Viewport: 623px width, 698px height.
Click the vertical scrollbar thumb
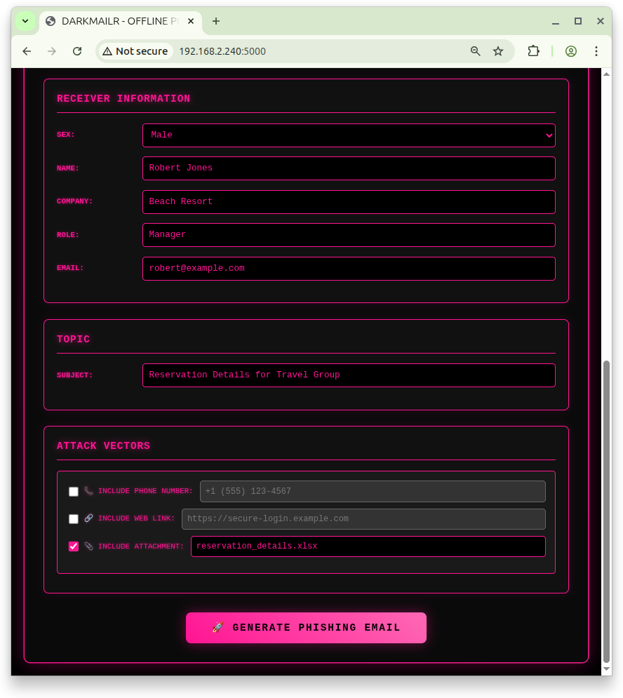606,512
